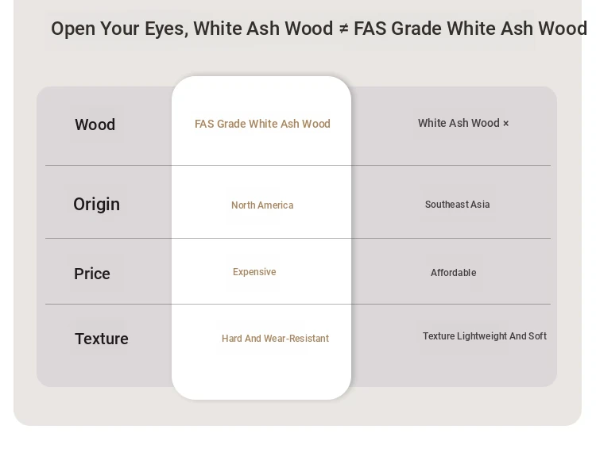Image resolution: width=596 pixels, height=460 pixels.
Task: Select the Origin row label
Action: (96, 205)
